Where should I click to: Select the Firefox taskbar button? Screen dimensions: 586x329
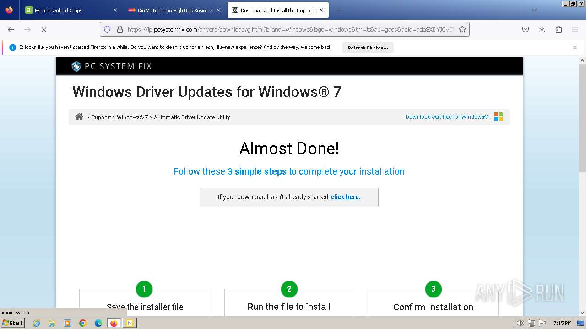(x=114, y=323)
